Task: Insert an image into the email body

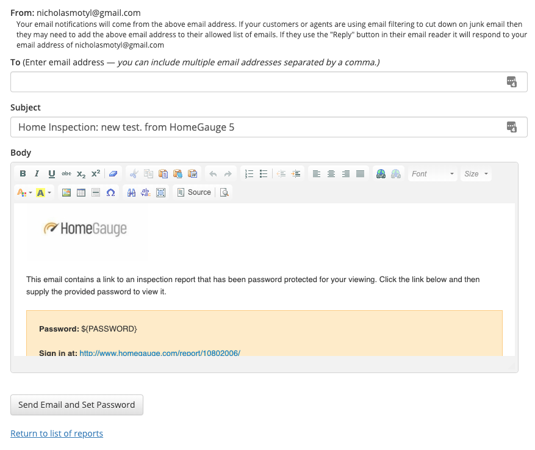Action: (66, 192)
